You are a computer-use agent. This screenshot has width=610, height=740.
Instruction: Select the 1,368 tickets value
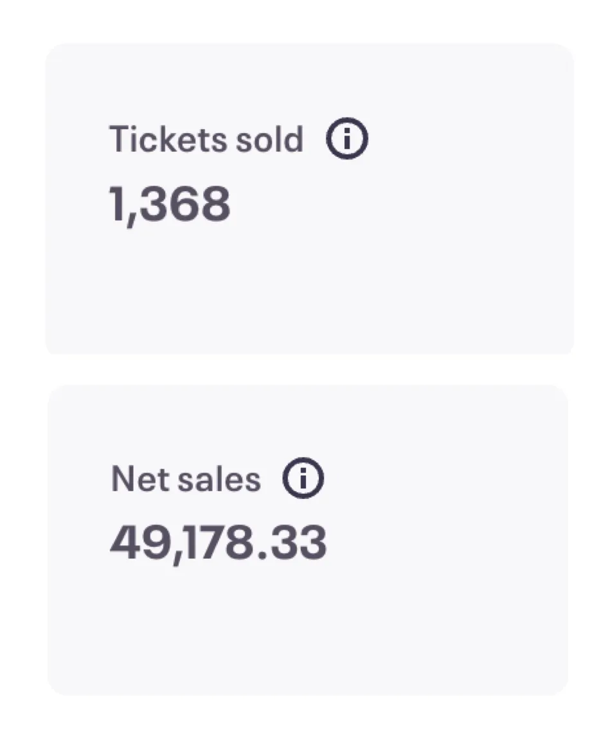coord(170,205)
